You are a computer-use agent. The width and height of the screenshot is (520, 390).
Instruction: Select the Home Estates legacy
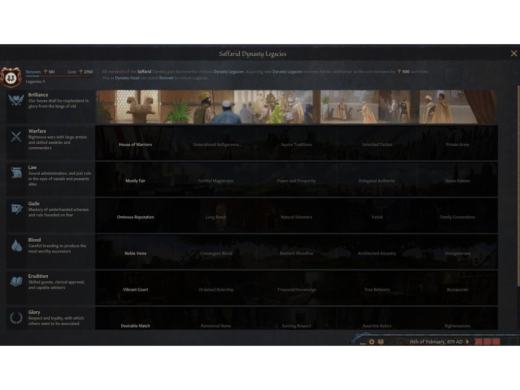click(458, 181)
